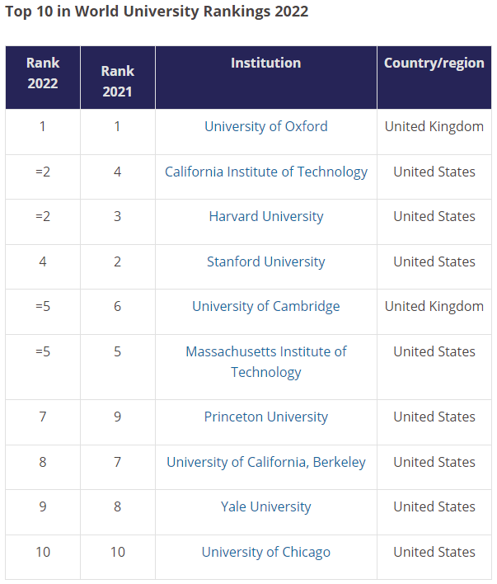Select the Massachusetts Institute of Technology link
This screenshot has width=497, height=584.
click(265, 361)
